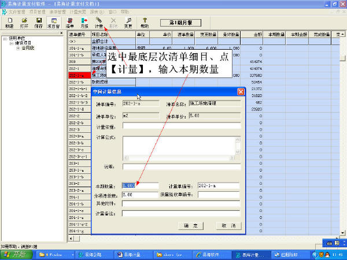Click the app icon left of 文件管理 menu
This screenshot has width=347, height=260.
(4, 12)
